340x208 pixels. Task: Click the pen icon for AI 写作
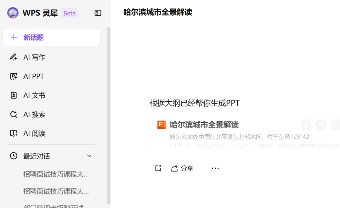click(14, 57)
